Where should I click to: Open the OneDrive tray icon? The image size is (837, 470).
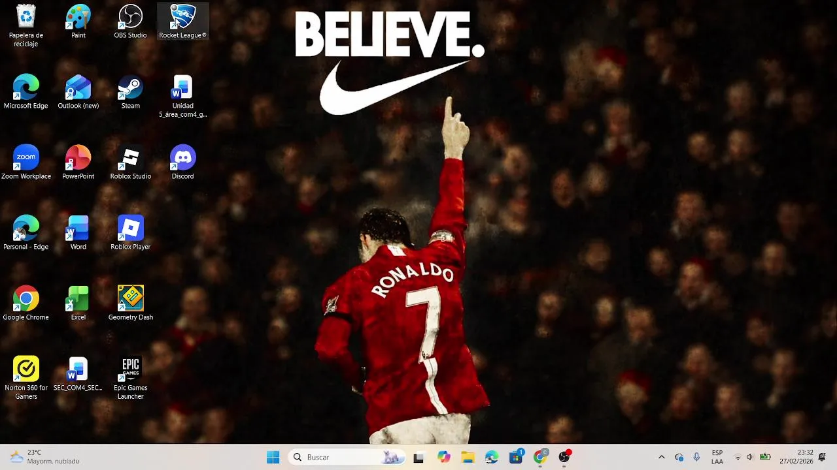coord(679,457)
